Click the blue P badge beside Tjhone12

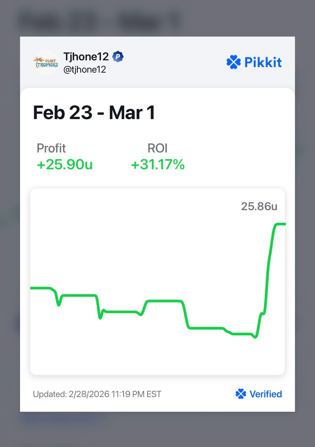click(x=118, y=57)
